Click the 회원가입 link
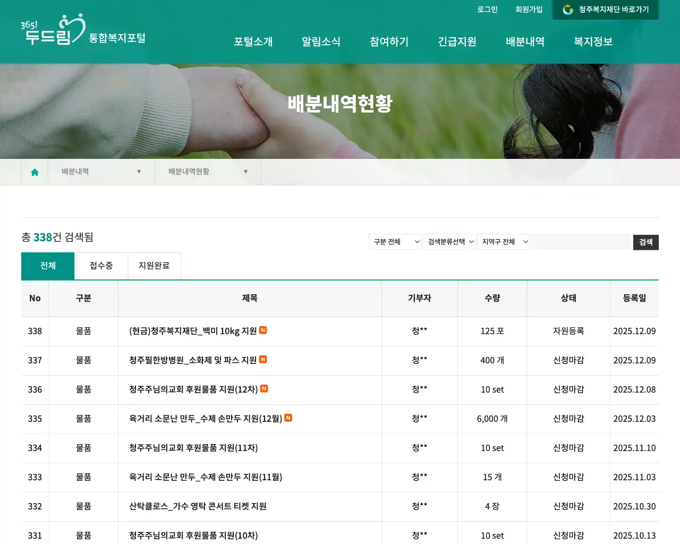This screenshot has height=544, width=680. click(529, 10)
